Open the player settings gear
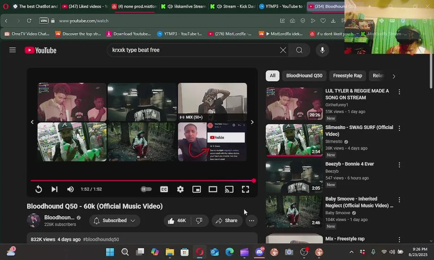434x260 pixels. pos(180,189)
